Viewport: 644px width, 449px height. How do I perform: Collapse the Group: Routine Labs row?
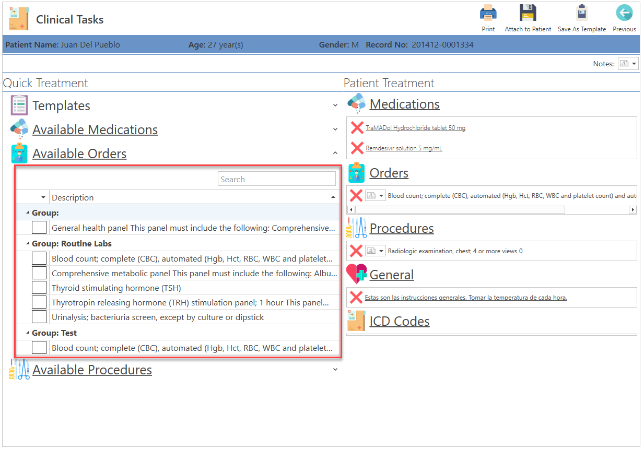(x=28, y=243)
